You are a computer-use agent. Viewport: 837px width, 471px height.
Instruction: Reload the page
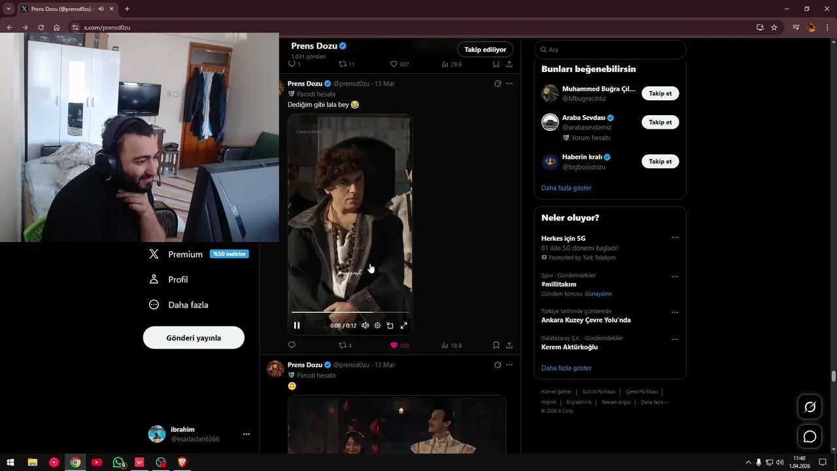pos(41,27)
